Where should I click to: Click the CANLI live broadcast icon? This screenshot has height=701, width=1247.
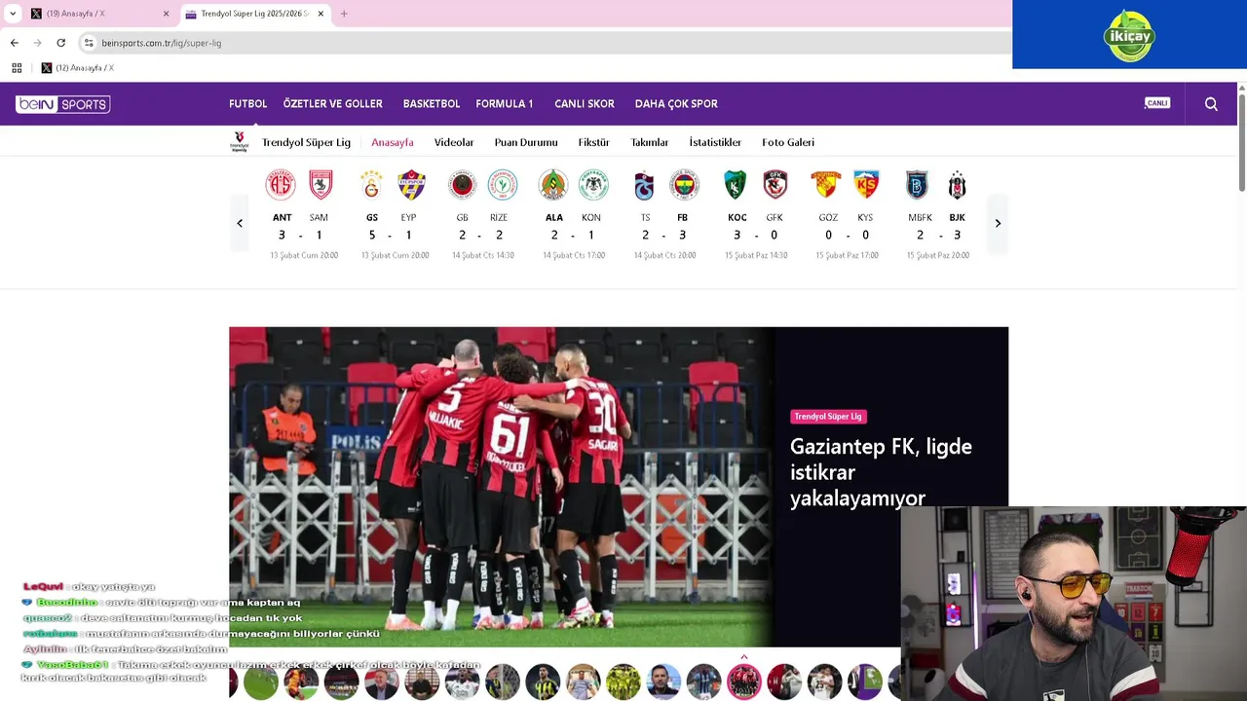tap(1156, 103)
